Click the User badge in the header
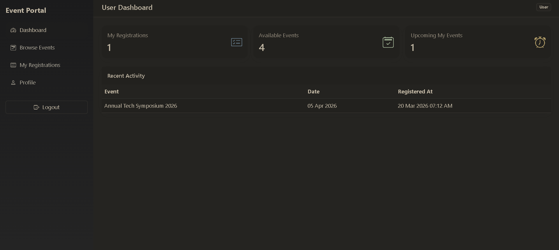This screenshot has height=250, width=559. pos(544,7)
